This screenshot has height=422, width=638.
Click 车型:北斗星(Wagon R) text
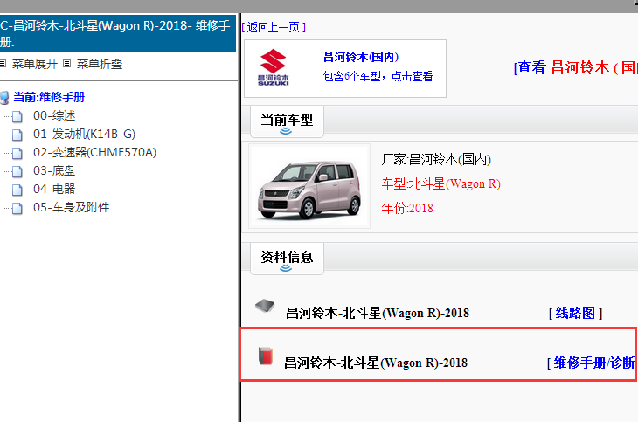click(x=440, y=184)
